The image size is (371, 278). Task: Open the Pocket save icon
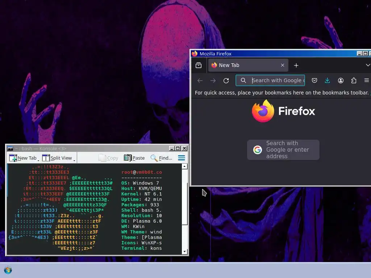tap(314, 81)
